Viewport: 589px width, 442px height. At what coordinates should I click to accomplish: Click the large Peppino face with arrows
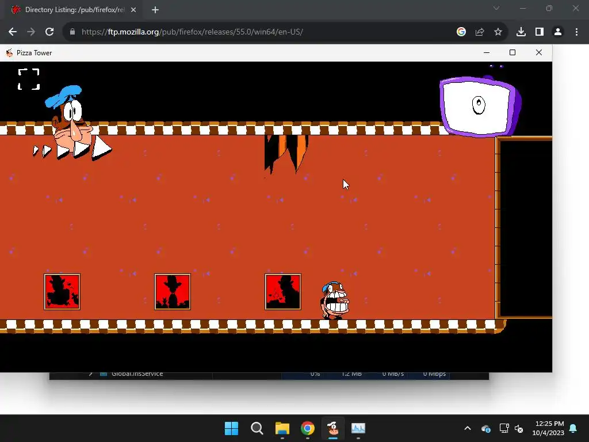72,123
